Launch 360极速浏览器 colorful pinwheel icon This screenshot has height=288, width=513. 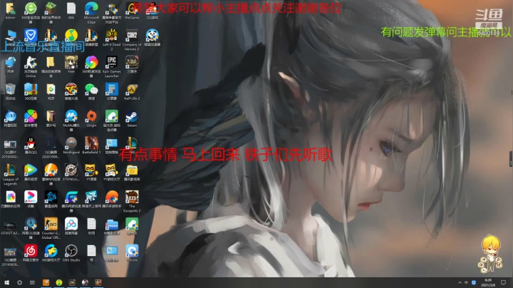[x=91, y=62]
